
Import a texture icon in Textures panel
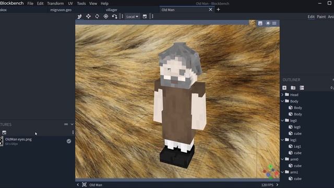point(4,132)
